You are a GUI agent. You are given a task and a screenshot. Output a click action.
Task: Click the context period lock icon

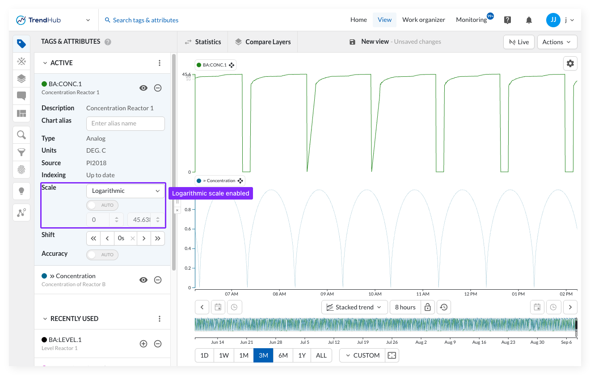[x=428, y=307]
